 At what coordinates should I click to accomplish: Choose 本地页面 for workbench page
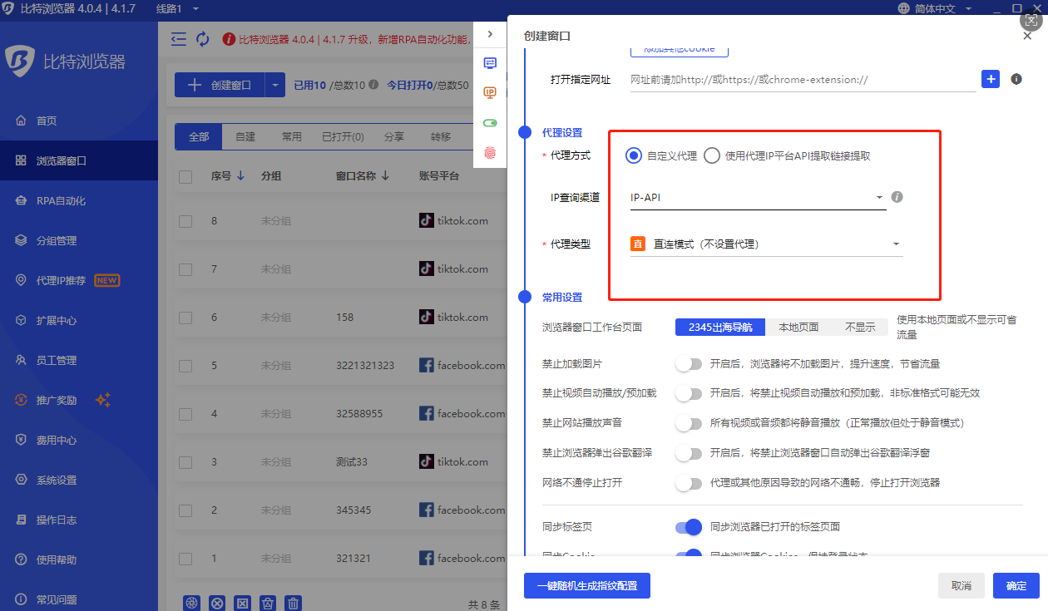pyautogui.click(x=798, y=328)
